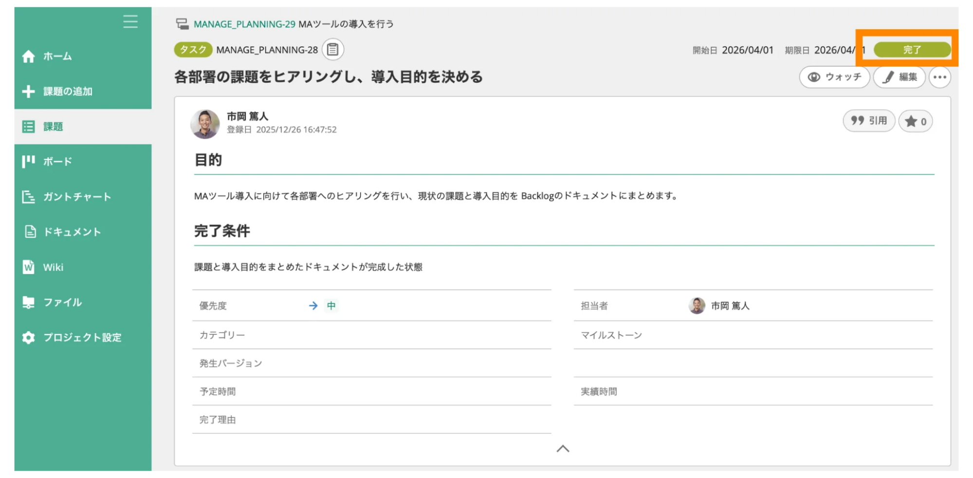Toggle the sidebar hamburger menu icon
This screenshot has height=478, width=973.
(130, 21)
